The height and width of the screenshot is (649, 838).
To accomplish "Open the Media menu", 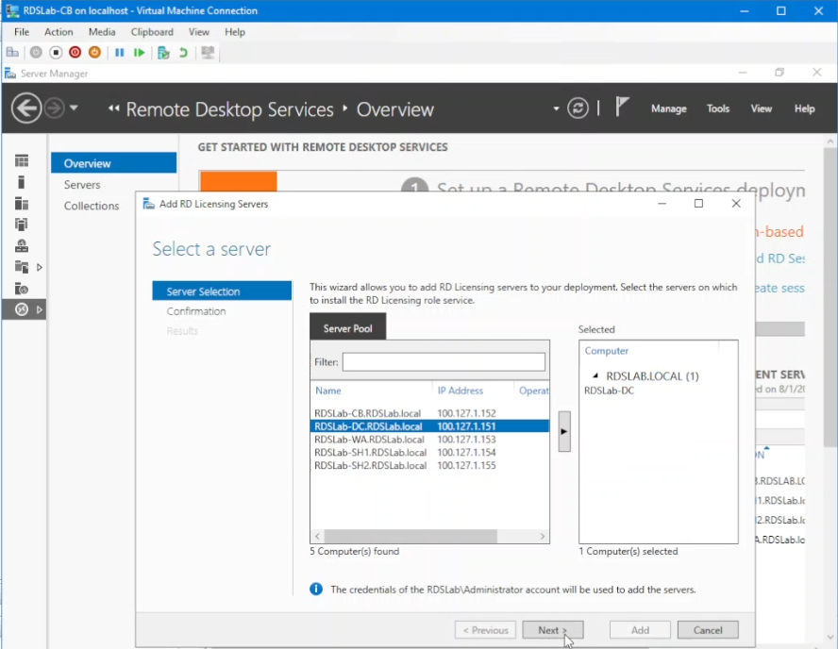I will click(101, 31).
